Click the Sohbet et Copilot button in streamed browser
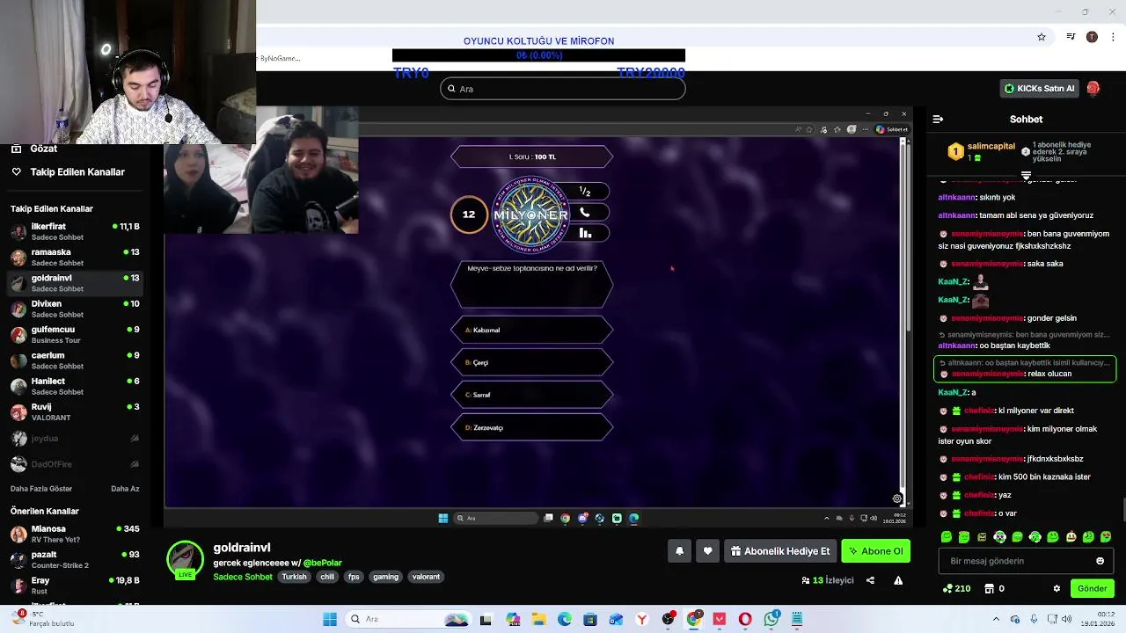The width and height of the screenshot is (1126, 633). pyautogui.click(x=891, y=129)
